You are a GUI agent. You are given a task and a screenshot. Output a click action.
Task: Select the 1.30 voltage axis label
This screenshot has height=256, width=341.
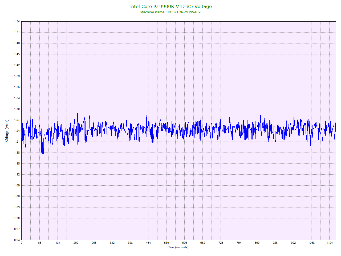pos(17,109)
